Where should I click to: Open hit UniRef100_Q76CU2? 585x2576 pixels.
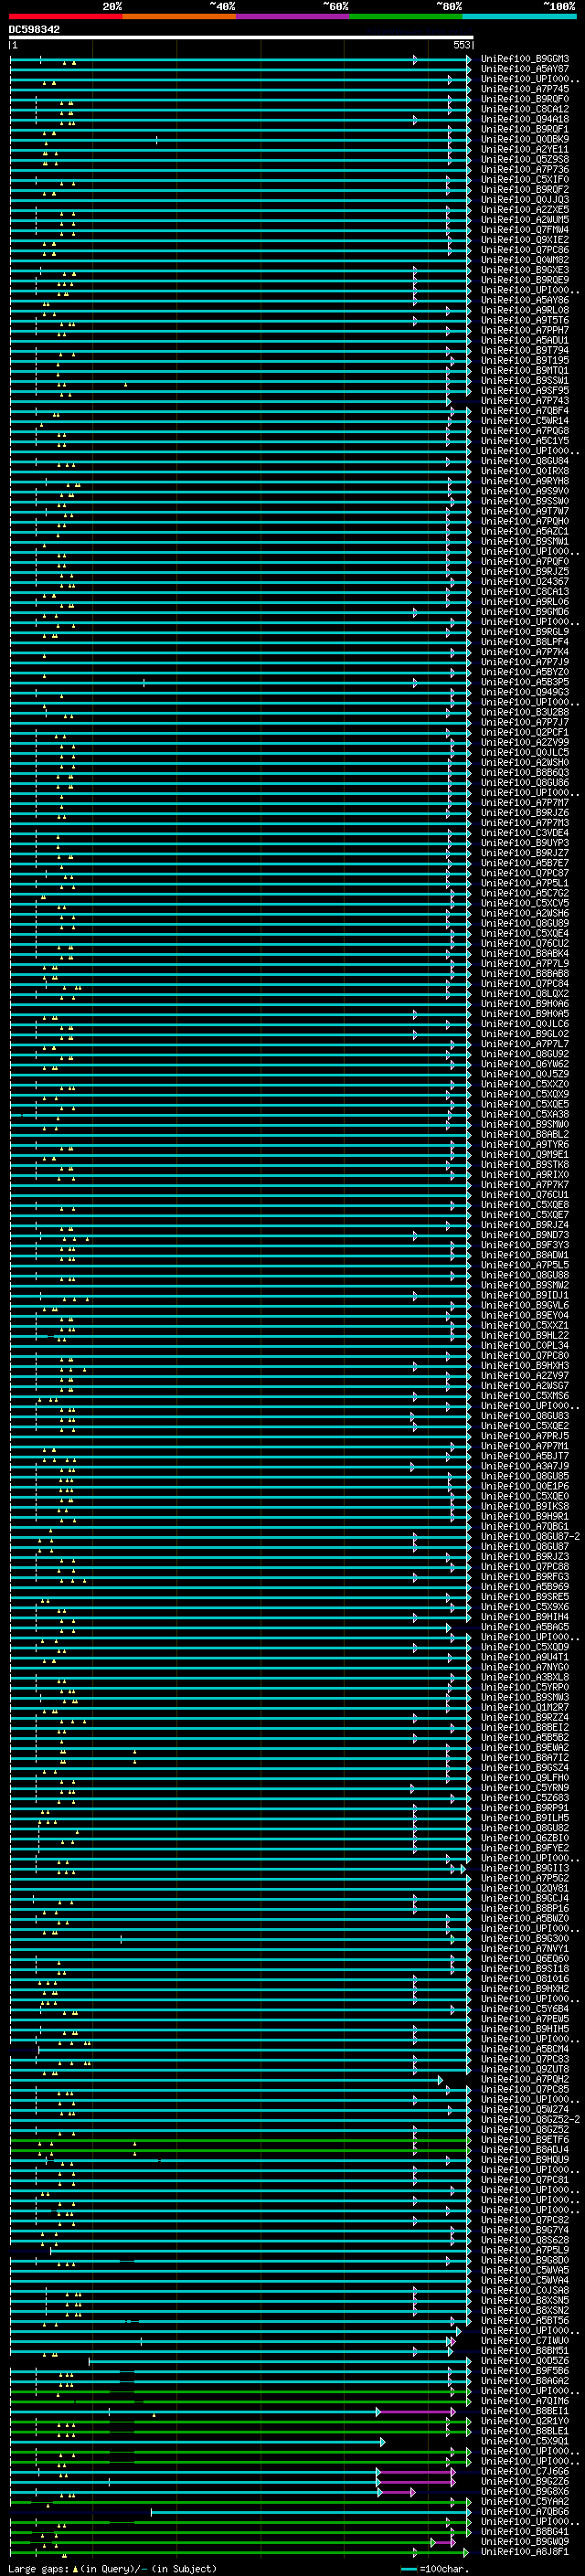pyautogui.click(x=524, y=943)
